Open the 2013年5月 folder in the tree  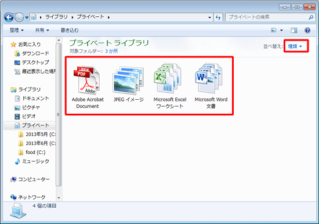click(41, 135)
